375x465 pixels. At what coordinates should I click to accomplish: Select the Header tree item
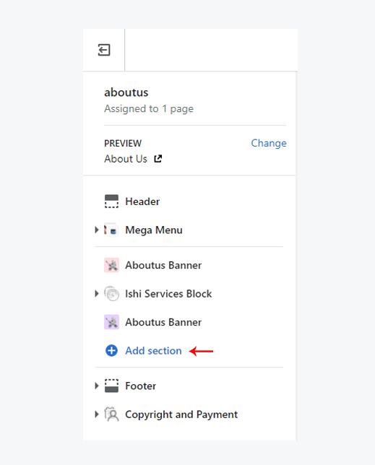click(189, 201)
